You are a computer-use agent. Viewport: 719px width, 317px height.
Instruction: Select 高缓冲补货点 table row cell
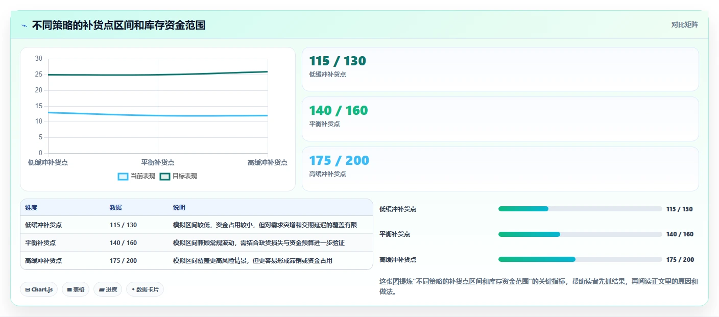pyautogui.click(x=43, y=260)
